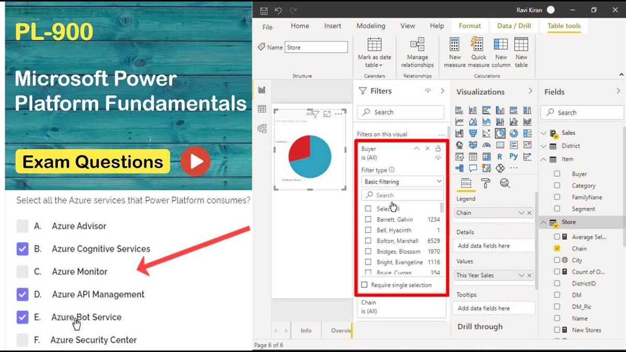Check the Barrett, Galvin filter checkbox
626x352 pixels.
[368, 220]
